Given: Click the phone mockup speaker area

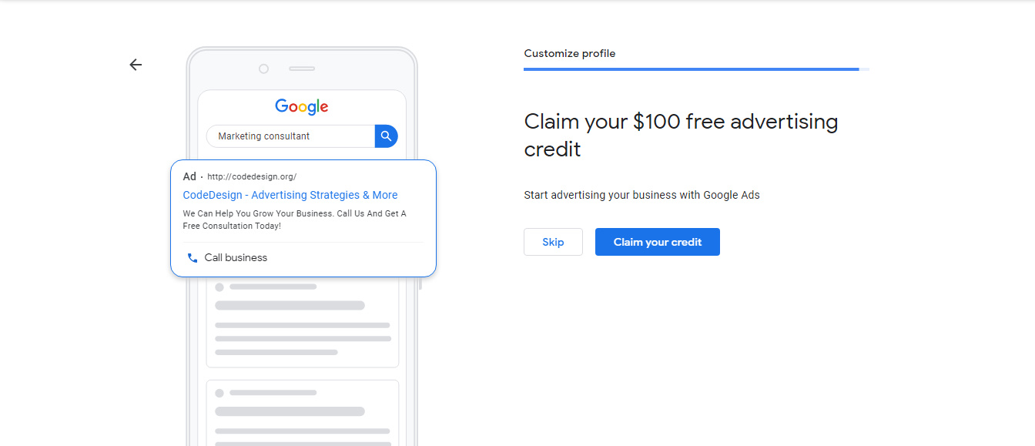Looking at the screenshot, I should click(302, 68).
